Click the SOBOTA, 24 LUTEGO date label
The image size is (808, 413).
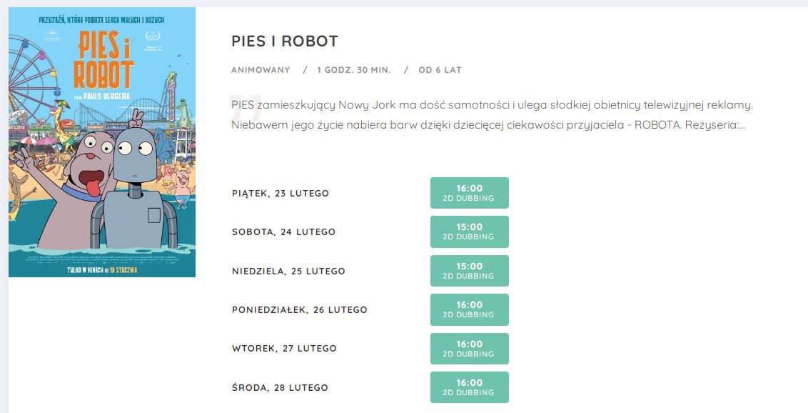(x=283, y=232)
